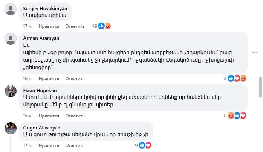Viewport: 263px width, 152px height.
Task: Click Sergey Hovakimyan's profile avatar
Action: pos(10,9)
